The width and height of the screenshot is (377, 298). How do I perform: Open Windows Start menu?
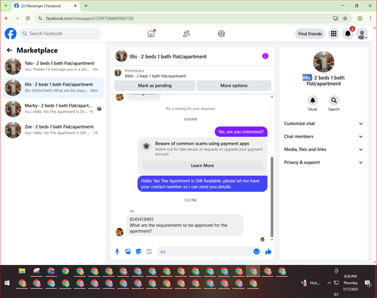click(x=7, y=283)
